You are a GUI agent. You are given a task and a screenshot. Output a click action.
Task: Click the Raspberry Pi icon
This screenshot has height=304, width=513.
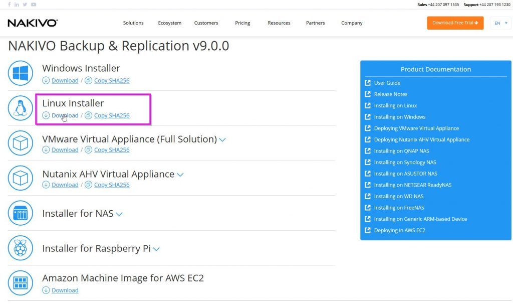click(x=20, y=248)
